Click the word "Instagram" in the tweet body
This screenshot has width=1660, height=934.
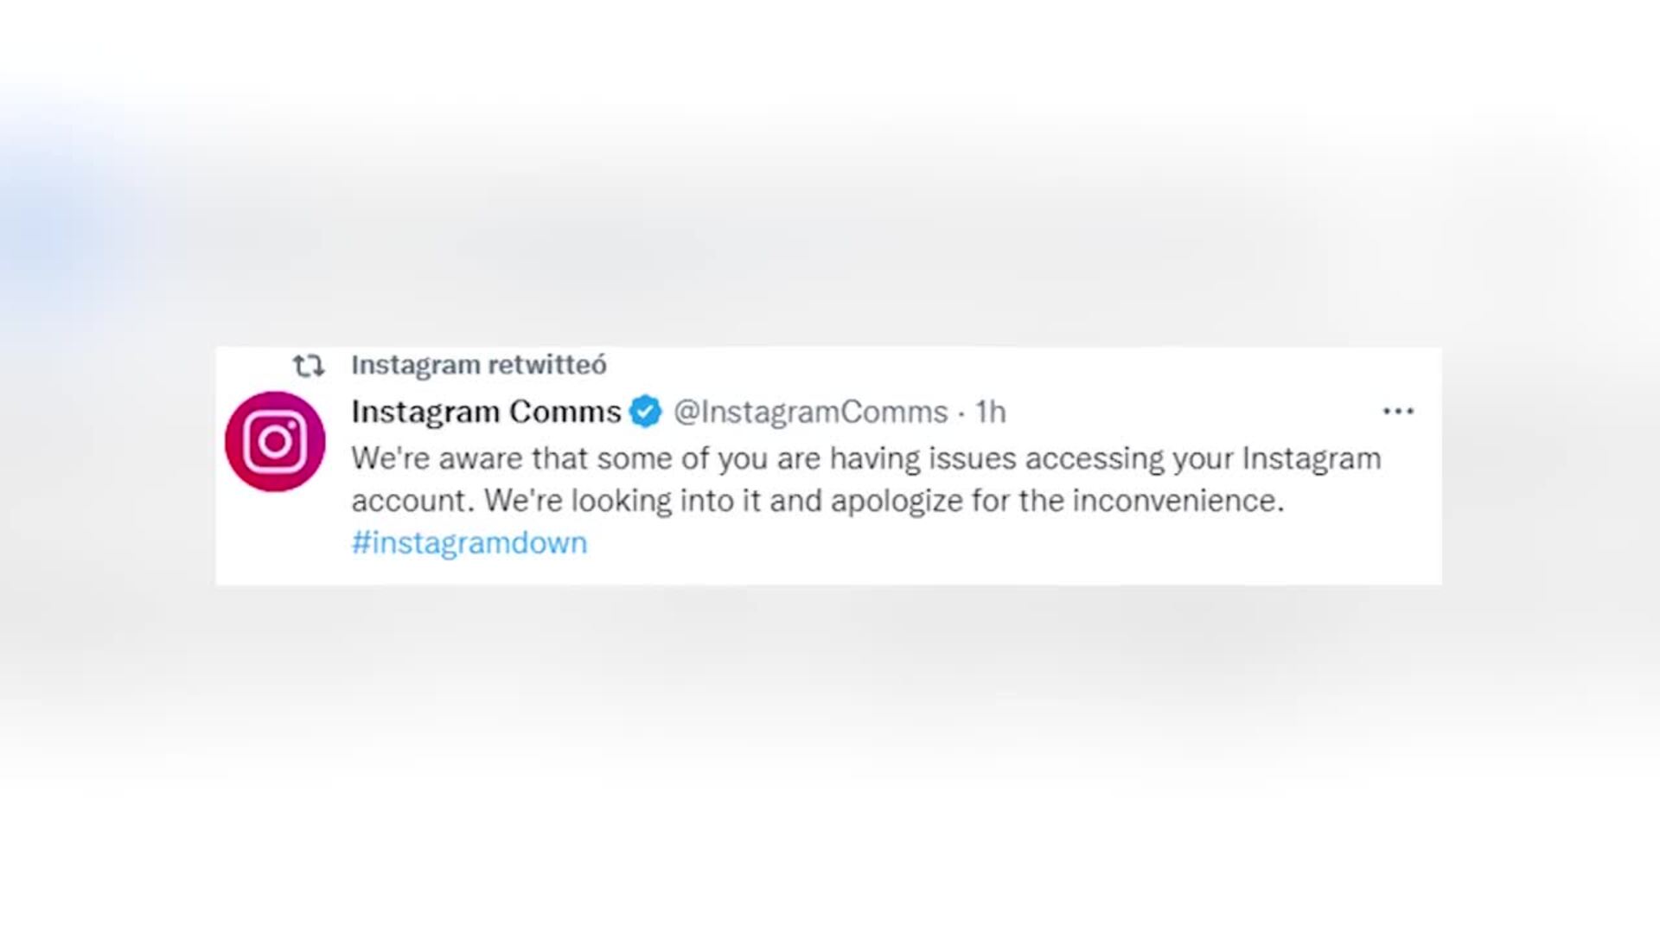[x=1312, y=458]
